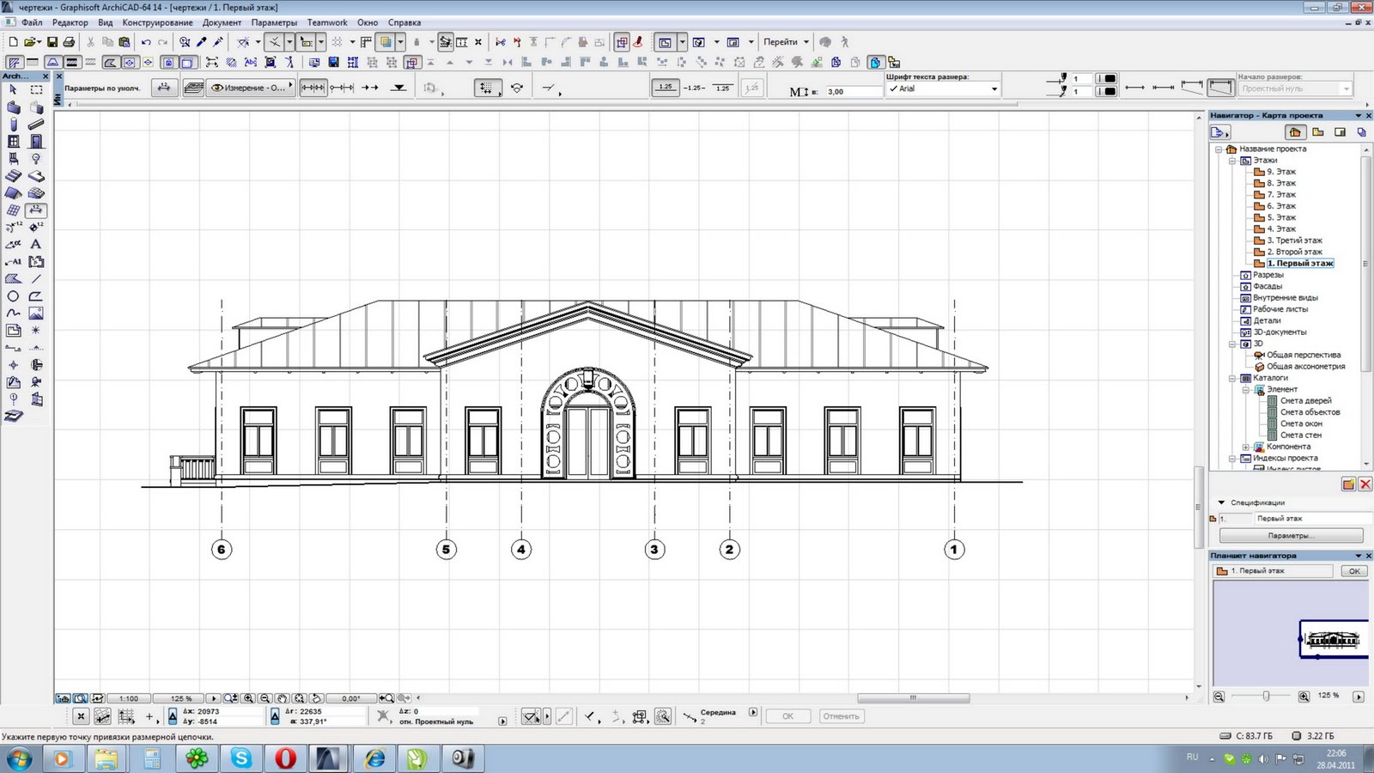The width and height of the screenshot is (1374, 773).
Task: Click the Параметры... button in navigator
Action: point(1291,535)
